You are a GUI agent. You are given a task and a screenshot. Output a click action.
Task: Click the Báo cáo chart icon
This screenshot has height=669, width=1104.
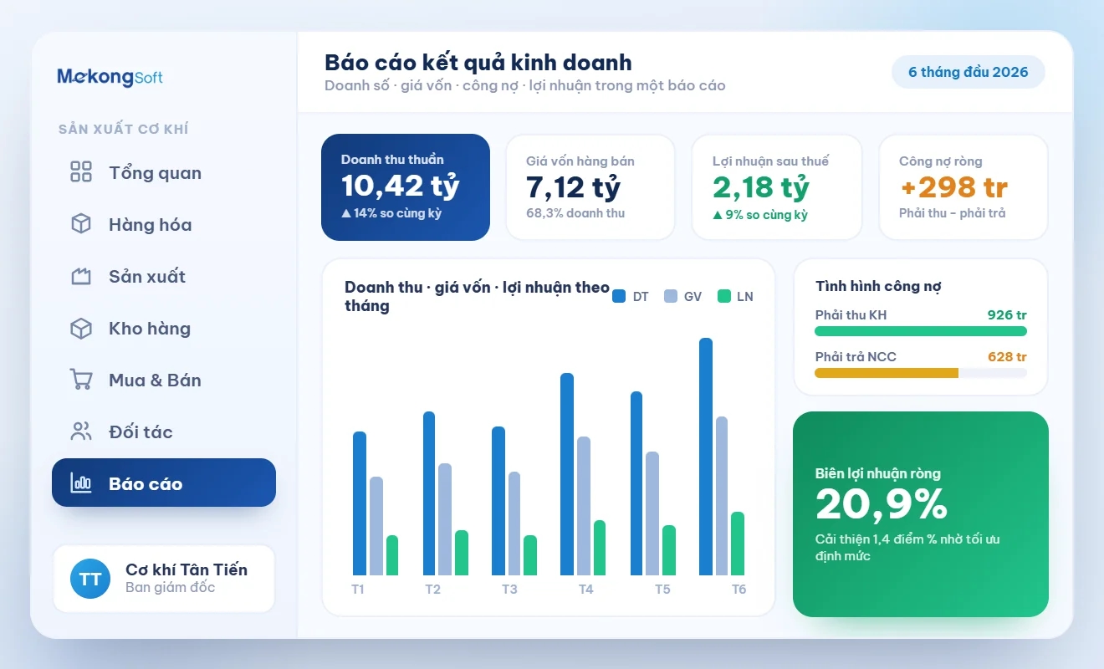point(81,483)
